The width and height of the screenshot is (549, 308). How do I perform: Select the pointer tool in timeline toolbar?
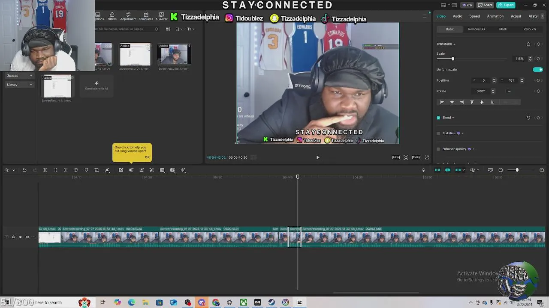point(7,170)
